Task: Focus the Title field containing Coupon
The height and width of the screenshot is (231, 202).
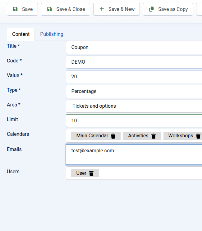Action: tap(134, 47)
